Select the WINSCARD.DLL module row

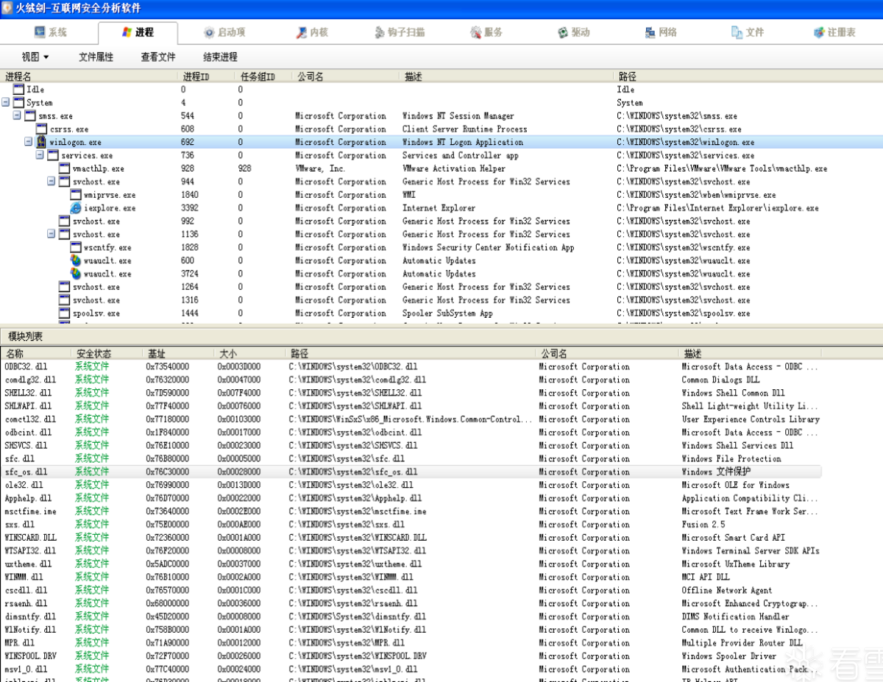pyautogui.click(x=411, y=538)
